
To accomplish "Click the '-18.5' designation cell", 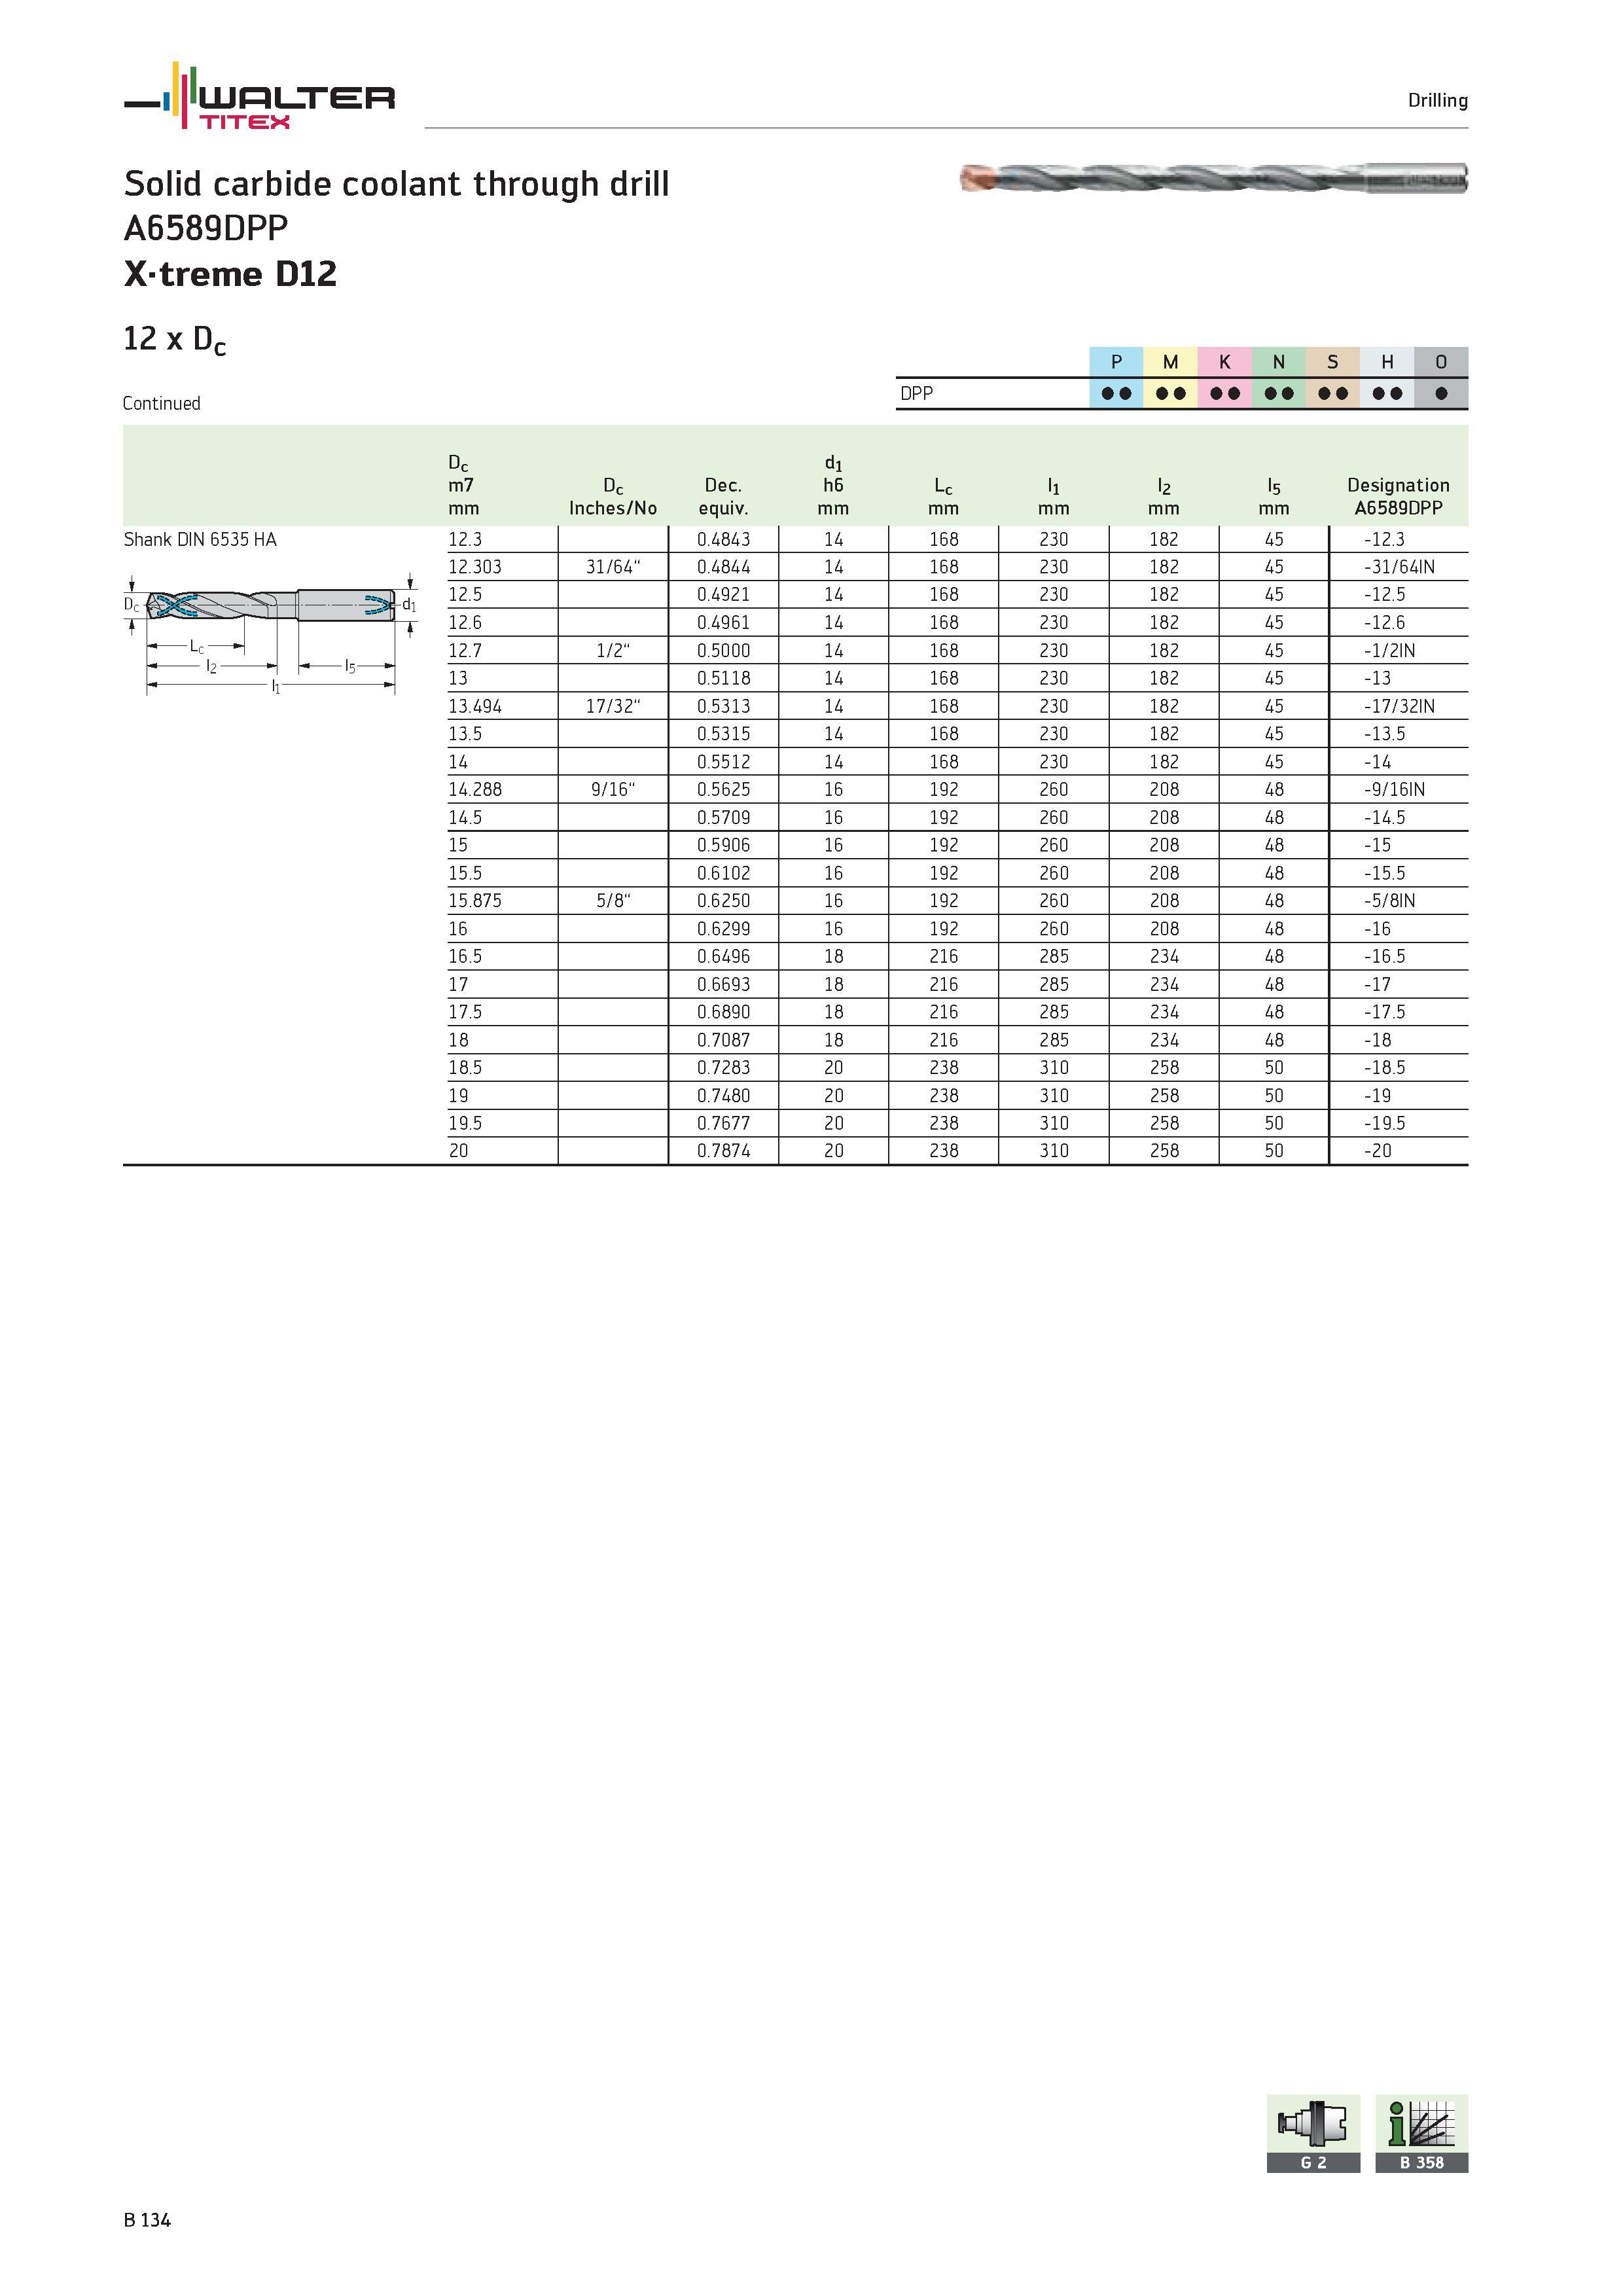I will click(x=1384, y=1068).
